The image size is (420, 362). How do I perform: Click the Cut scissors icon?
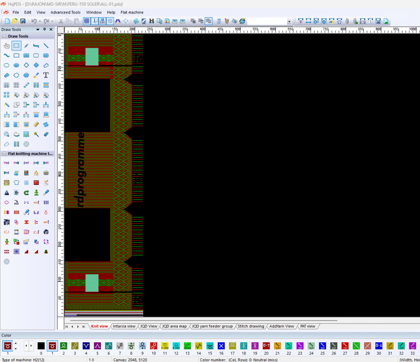pyautogui.click(x=61, y=21)
